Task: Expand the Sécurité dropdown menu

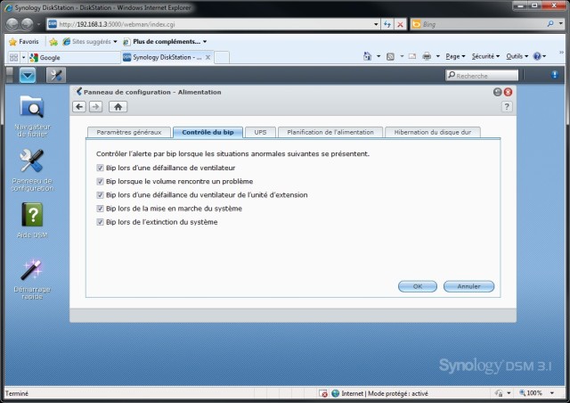Action: click(x=485, y=56)
